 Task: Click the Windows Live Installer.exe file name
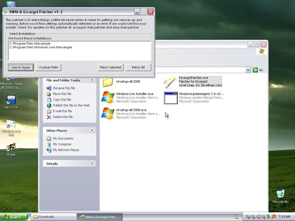pos(135,94)
